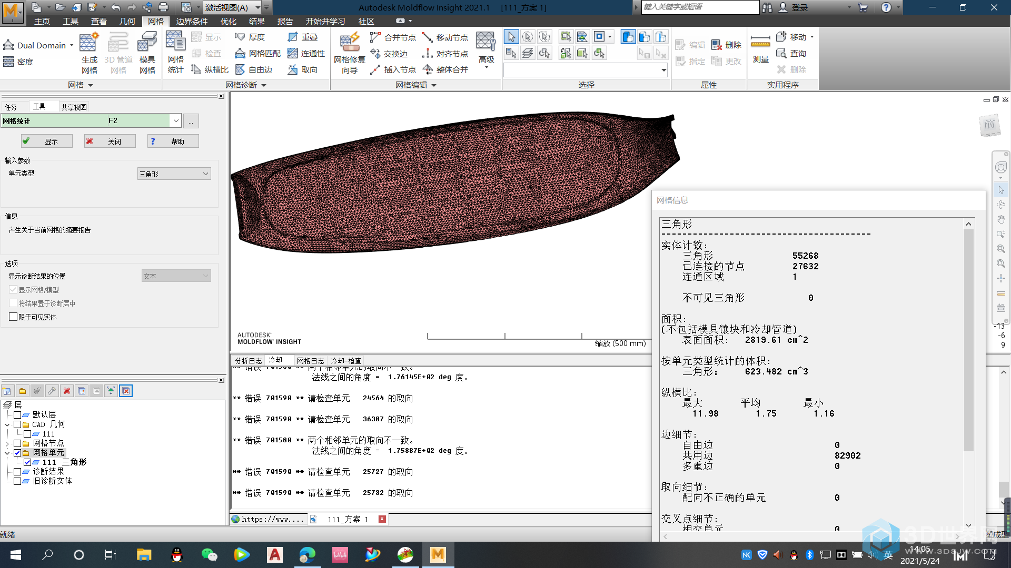Toggle the 诊断结果 layer checkbox
The height and width of the screenshot is (568, 1011).
[17, 471]
